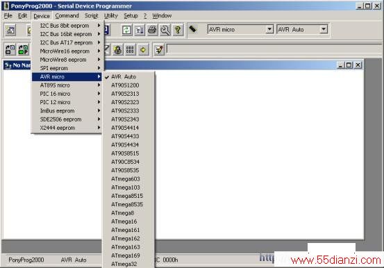Screen dimensions: 384x268
Task: Click the Print toolbar icon
Action: click(x=152, y=30)
